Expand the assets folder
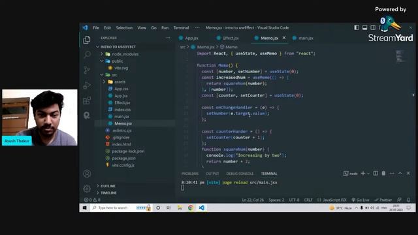The height and width of the screenshot is (235, 418). [120, 82]
